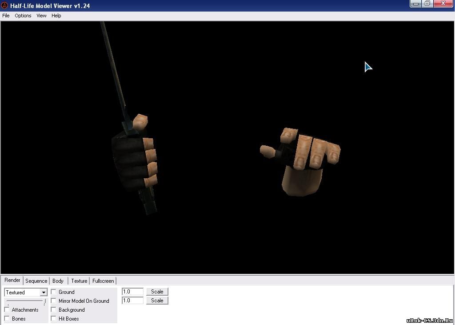
Task: Open the File menu
Action: (6, 16)
